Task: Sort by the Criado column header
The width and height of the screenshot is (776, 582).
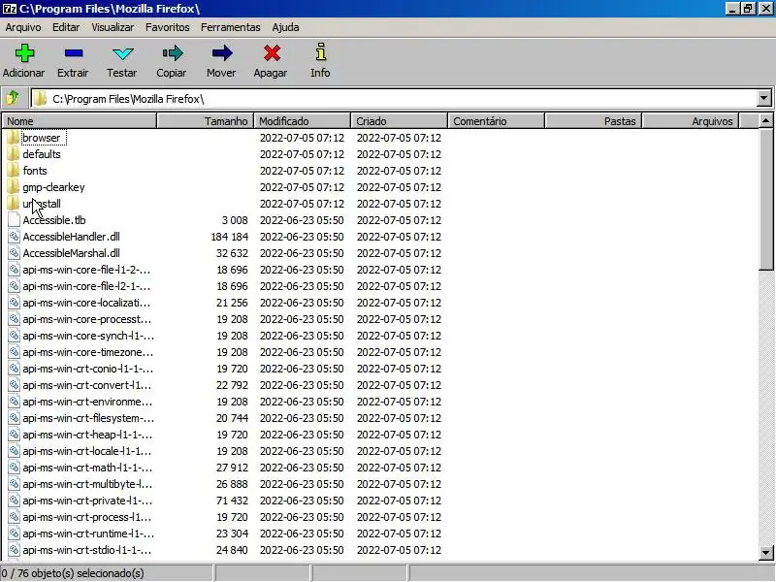Action: click(x=399, y=120)
